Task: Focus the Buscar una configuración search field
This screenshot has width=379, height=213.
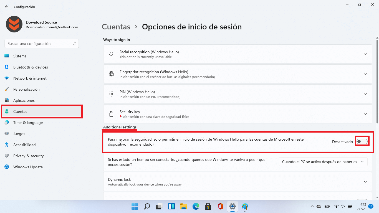Action: [x=42, y=44]
